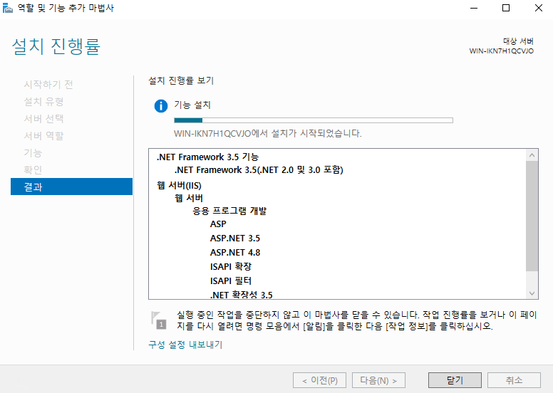Viewport: 553px width, 393px height.
Task: Click the 닫기 button
Action: (x=455, y=380)
